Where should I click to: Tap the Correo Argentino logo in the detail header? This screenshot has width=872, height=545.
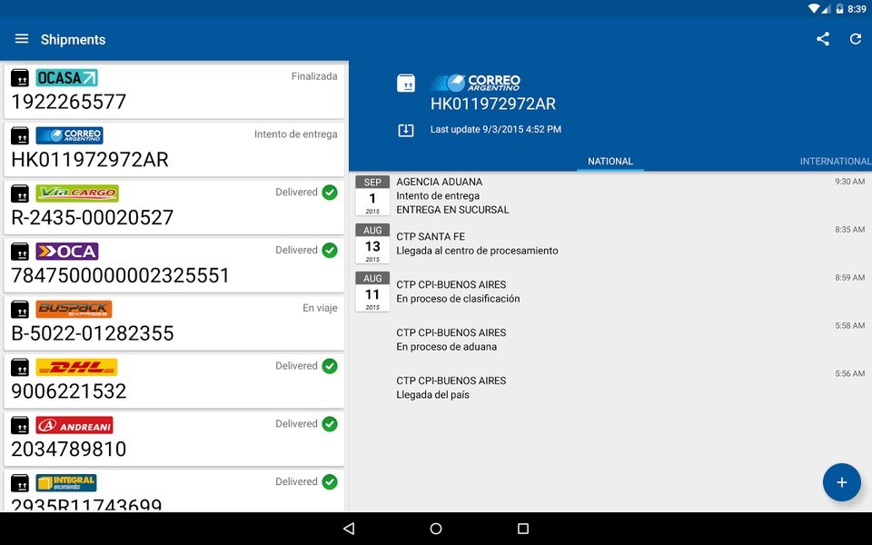[x=475, y=83]
